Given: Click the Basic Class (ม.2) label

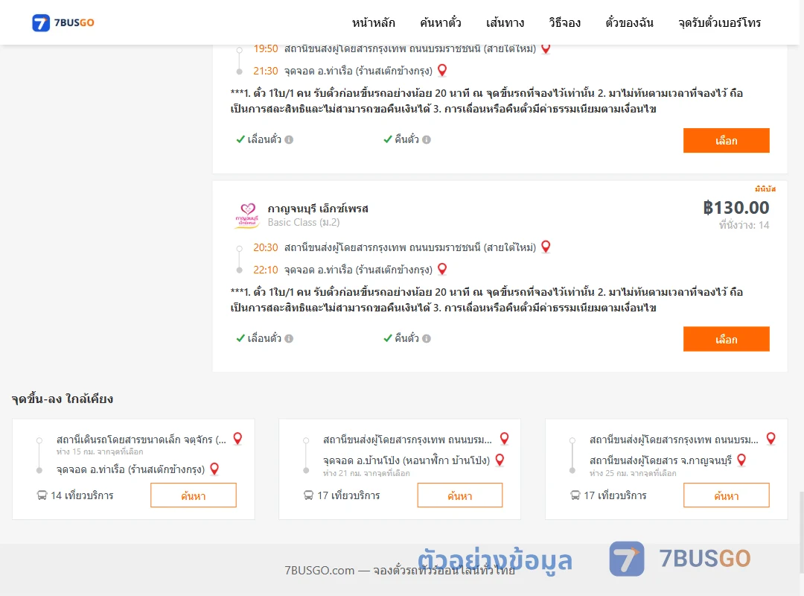Looking at the screenshot, I should click(x=304, y=222).
